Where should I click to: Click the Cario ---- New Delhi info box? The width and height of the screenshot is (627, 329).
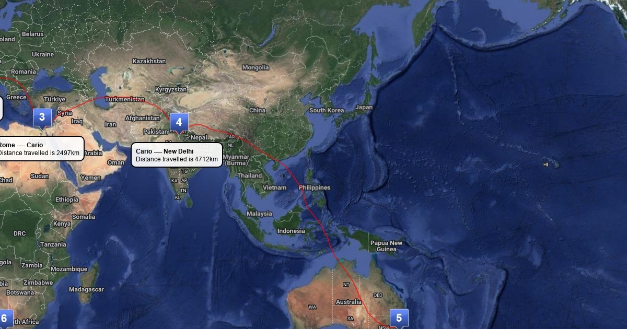pos(177,155)
